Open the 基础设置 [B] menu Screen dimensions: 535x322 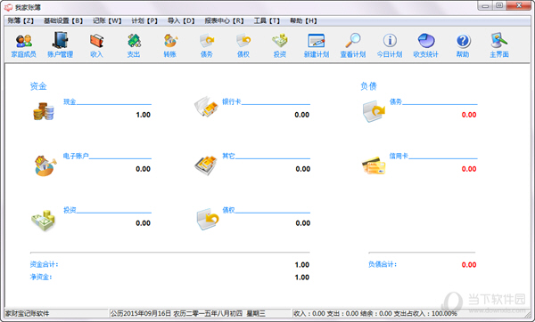pyautogui.click(x=63, y=20)
